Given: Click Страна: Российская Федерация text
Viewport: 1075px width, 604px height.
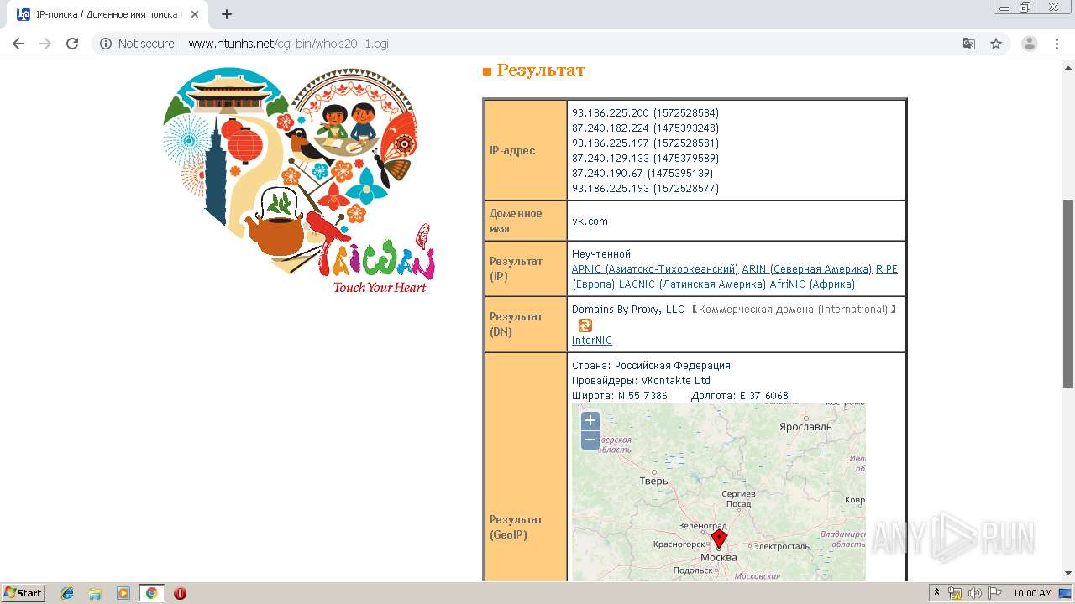Looking at the screenshot, I should [x=651, y=366].
